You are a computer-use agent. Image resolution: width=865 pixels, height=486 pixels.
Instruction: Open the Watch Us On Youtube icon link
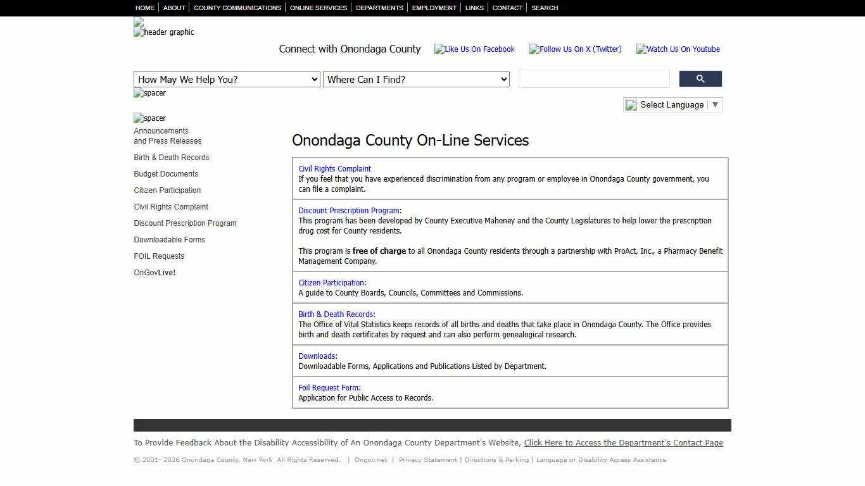point(678,49)
